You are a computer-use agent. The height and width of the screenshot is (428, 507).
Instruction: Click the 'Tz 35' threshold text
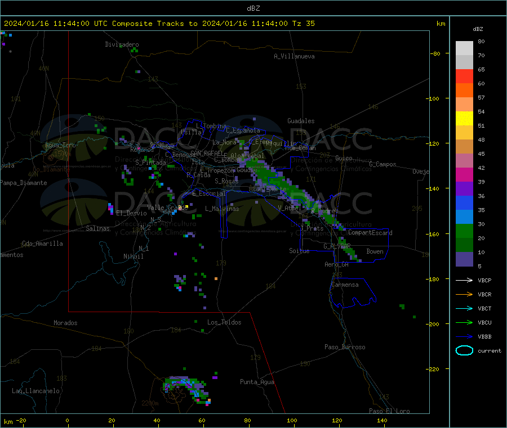303,24
